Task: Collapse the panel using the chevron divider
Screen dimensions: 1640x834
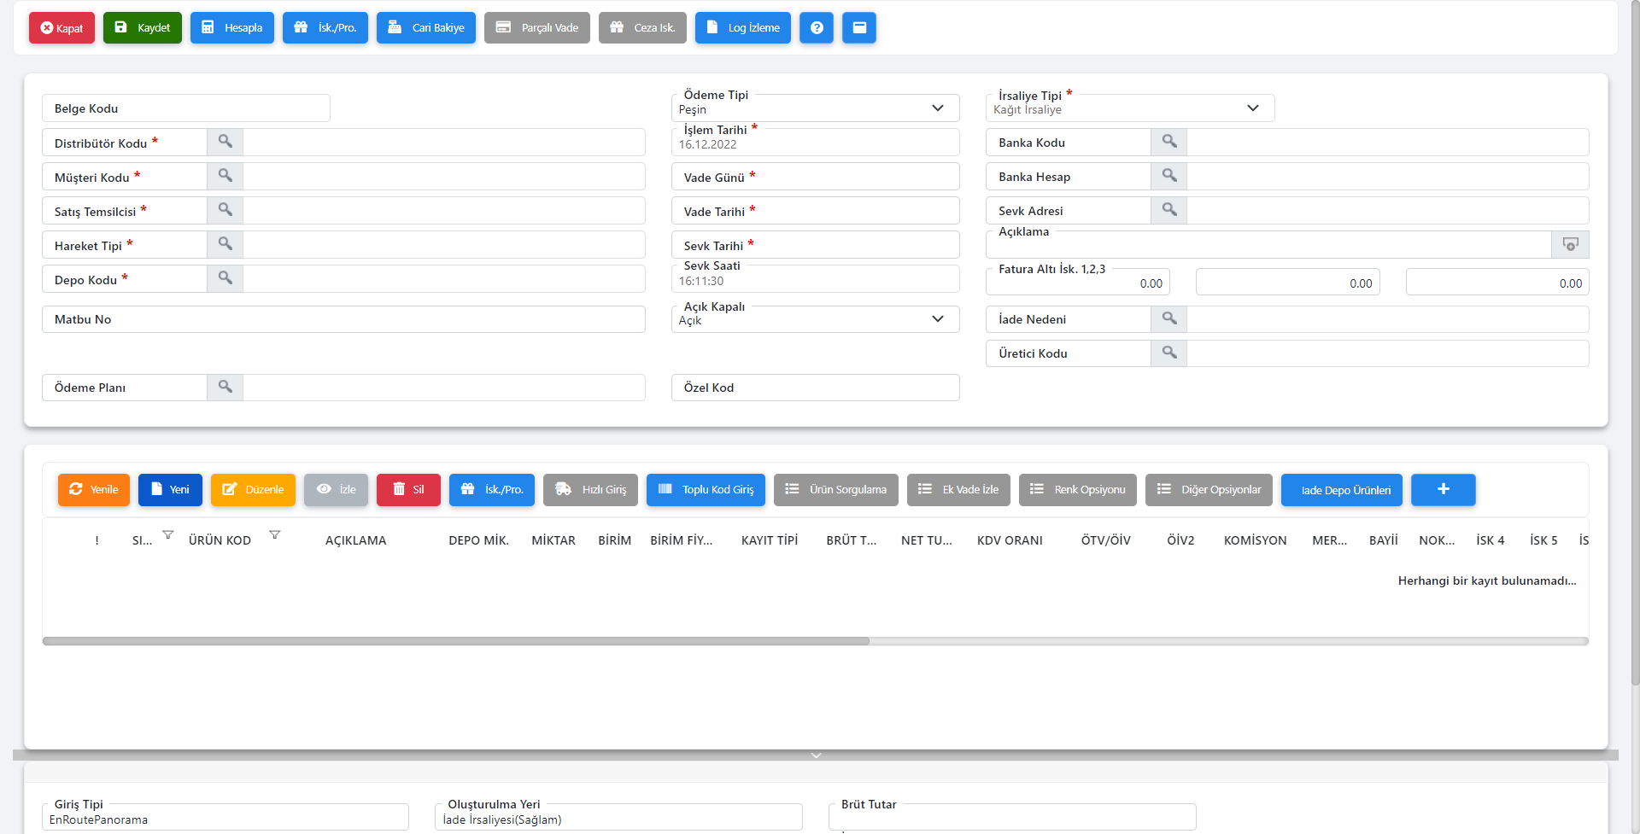Action: [816, 755]
